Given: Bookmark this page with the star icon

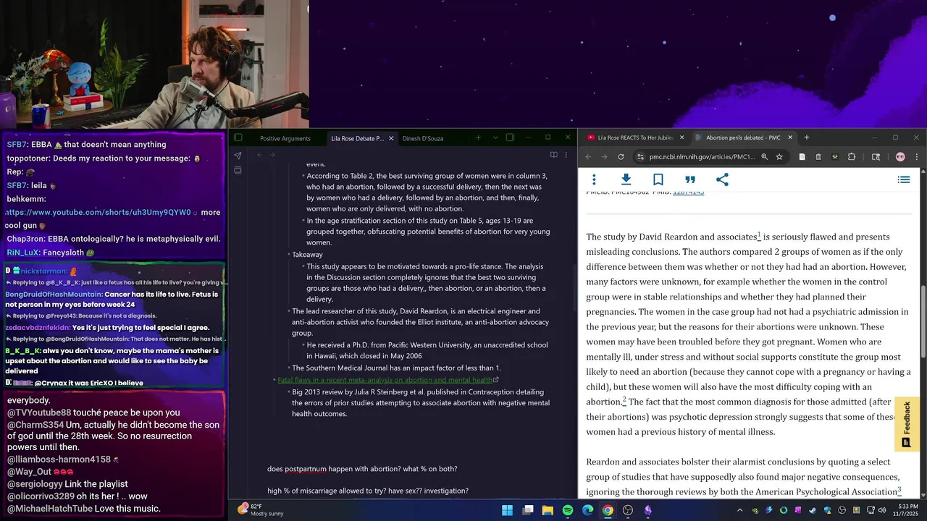Looking at the screenshot, I should (779, 156).
